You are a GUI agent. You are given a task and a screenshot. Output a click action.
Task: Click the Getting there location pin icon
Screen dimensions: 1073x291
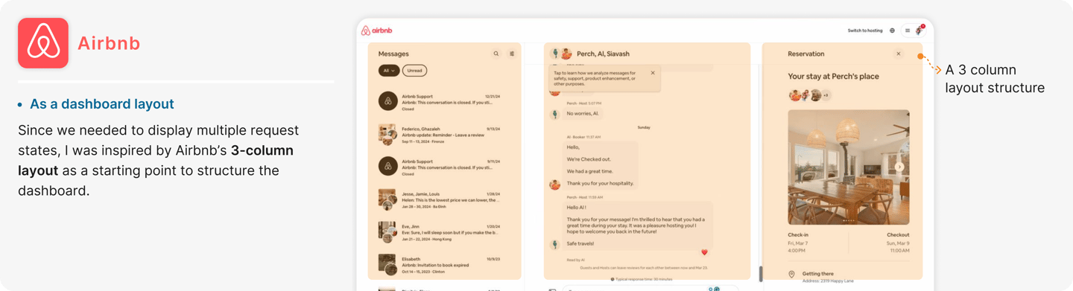(x=791, y=275)
